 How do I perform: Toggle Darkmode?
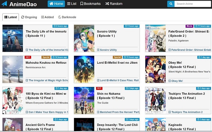(67, 17)
